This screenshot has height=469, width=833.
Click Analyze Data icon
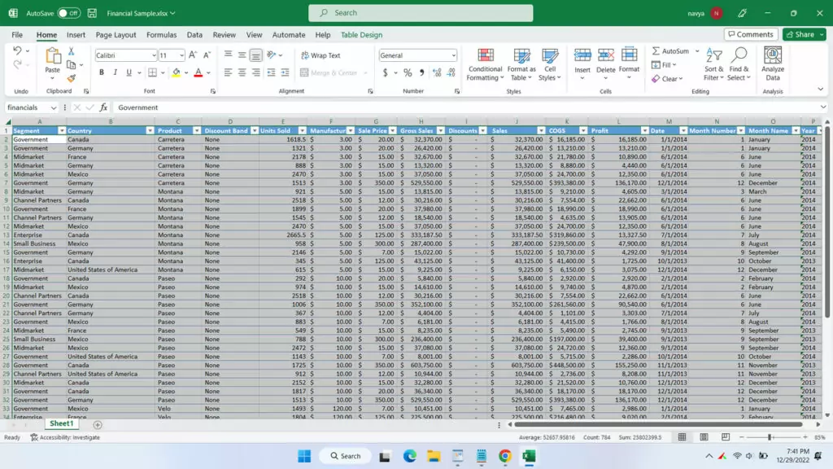pyautogui.click(x=773, y=64)
